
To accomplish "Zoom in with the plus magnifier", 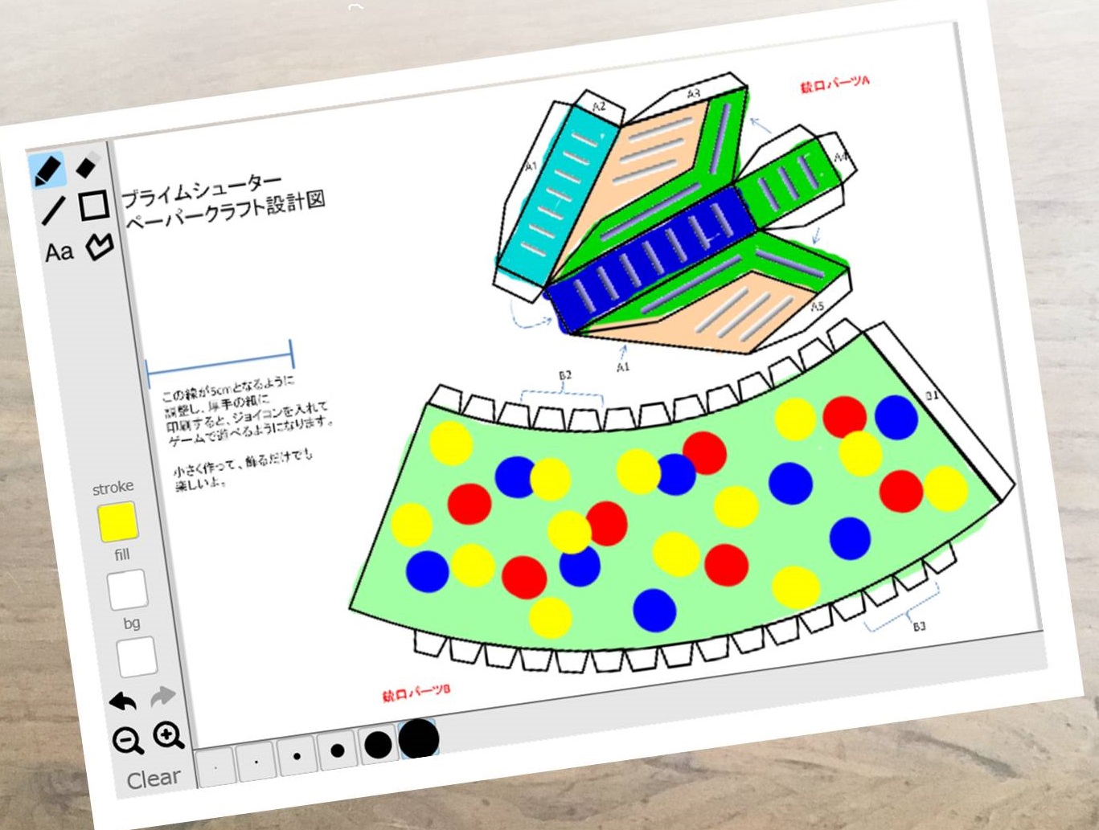I will (x=169, y=734).
